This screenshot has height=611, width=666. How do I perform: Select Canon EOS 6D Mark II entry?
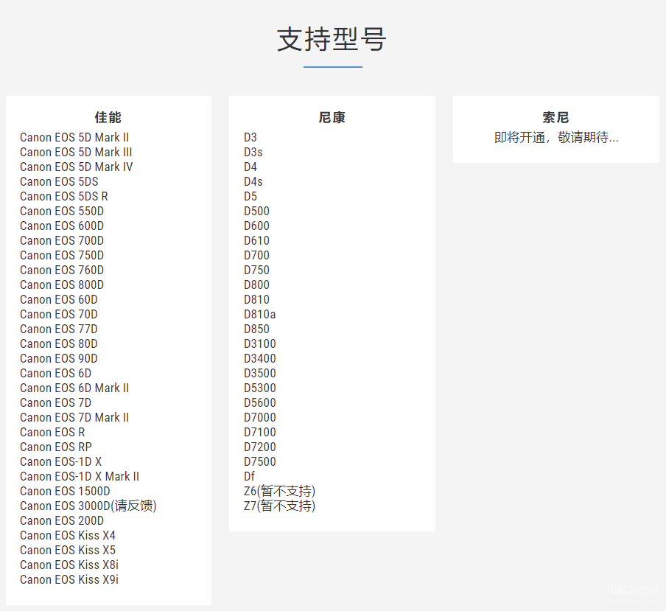[x=74, y=388]
